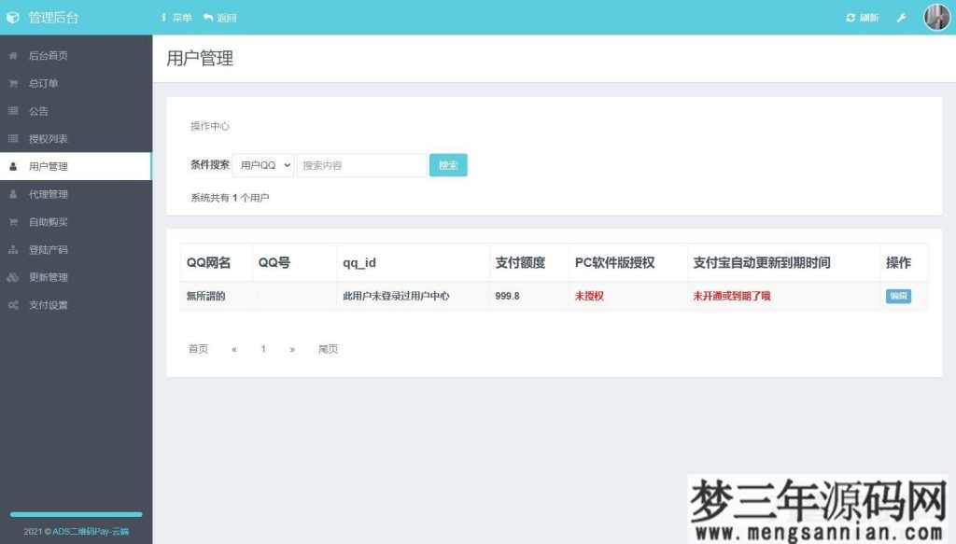Viewport: 956px width, 544px height.
Task: Click the globe logo beside 管理后台
Action: 14,17
